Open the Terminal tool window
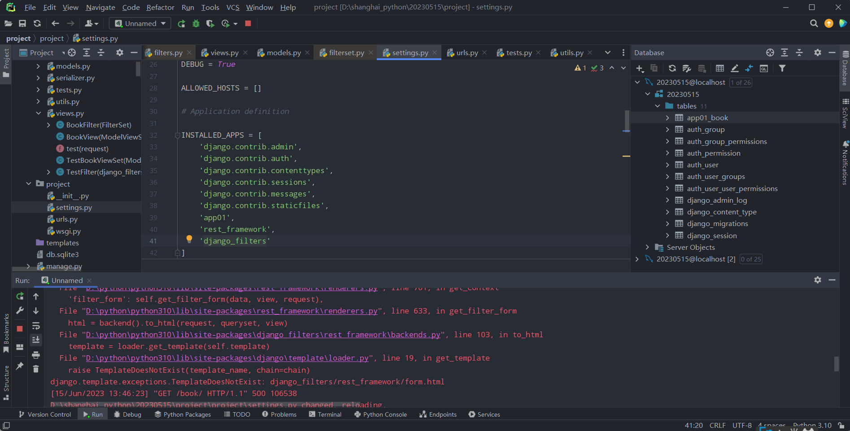The height and width of the screenshot is (431, 850). (325, 414)
